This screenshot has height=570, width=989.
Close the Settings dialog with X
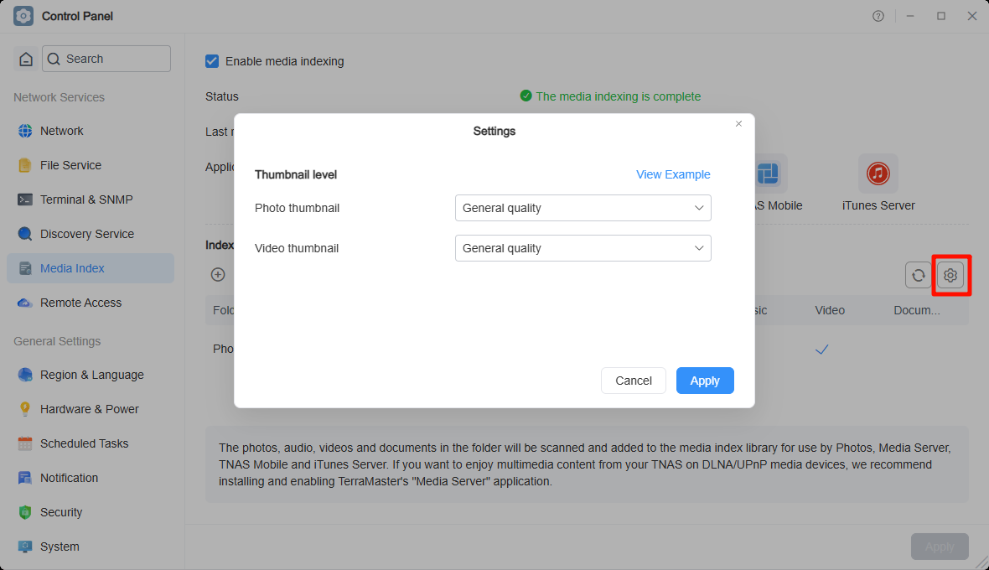(x=738, y=124)
